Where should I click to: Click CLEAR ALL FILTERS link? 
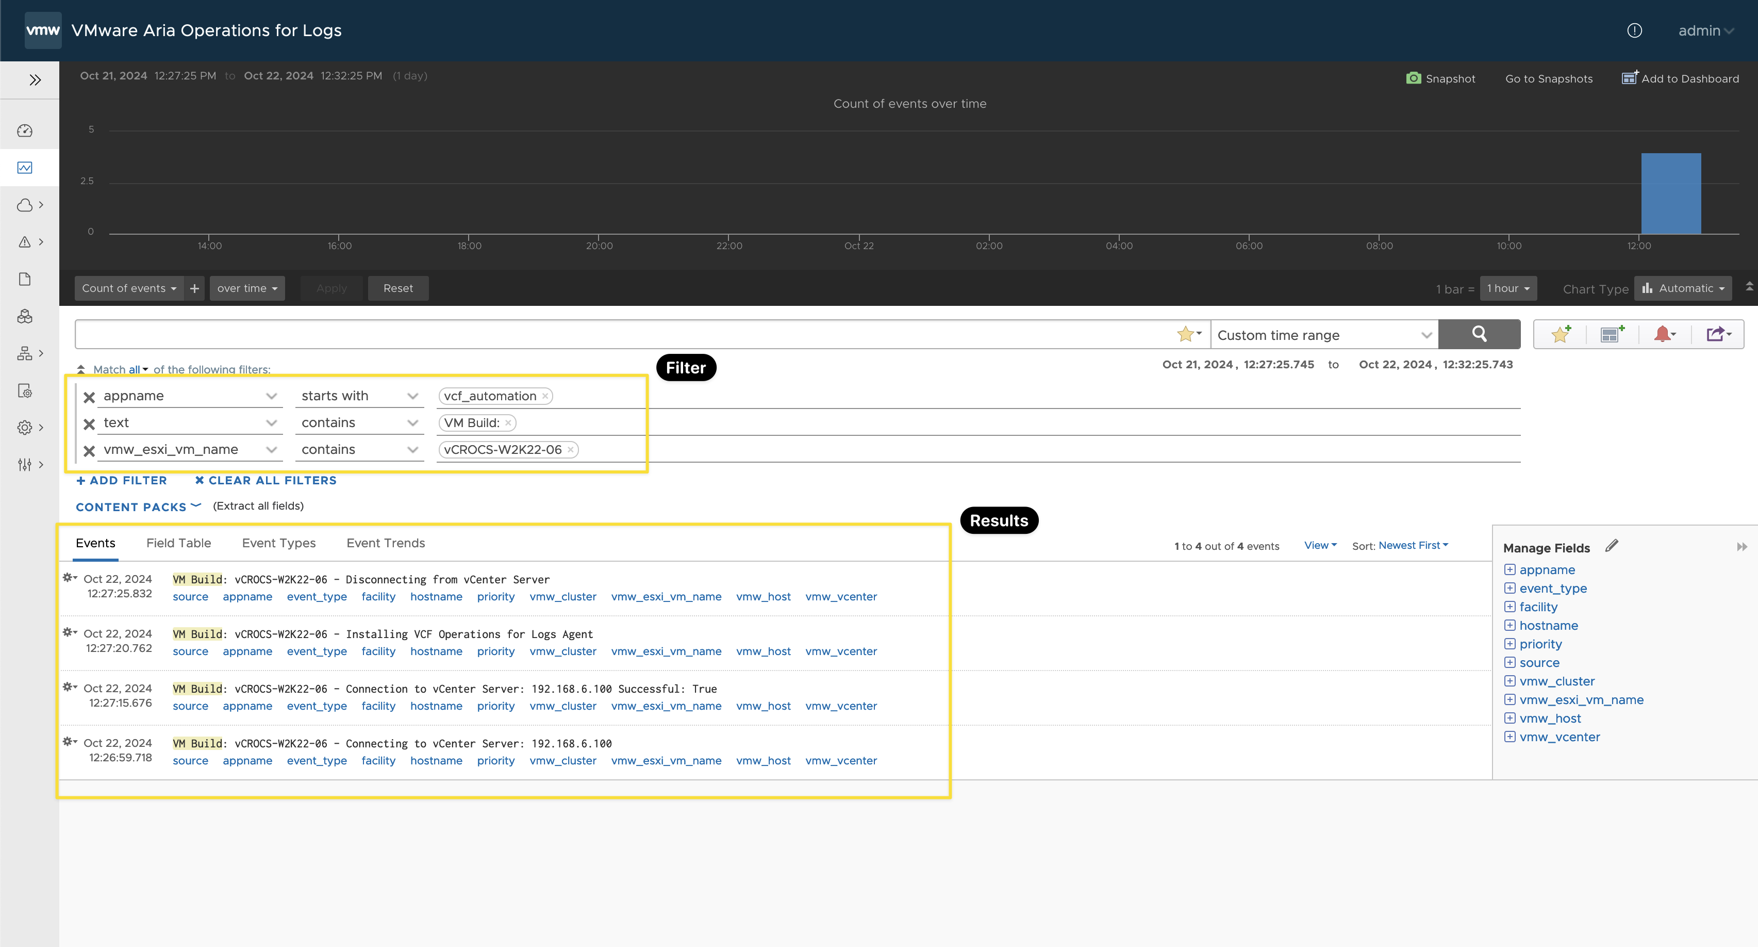[266, 481]
